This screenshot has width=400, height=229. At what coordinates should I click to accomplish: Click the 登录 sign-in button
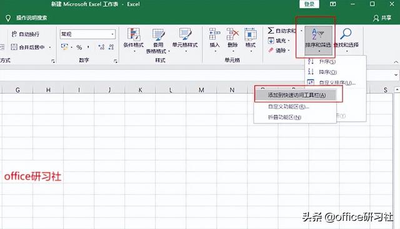point(309,4)
